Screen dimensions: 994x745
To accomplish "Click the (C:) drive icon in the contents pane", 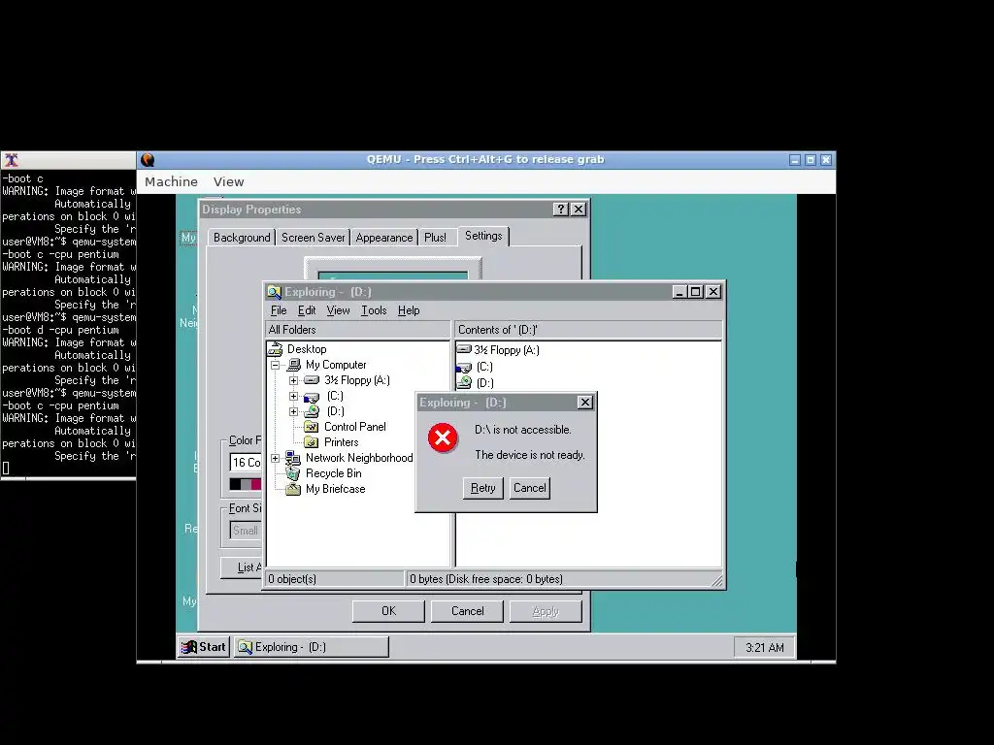I will pyautogui.click(x=464, y=368).
